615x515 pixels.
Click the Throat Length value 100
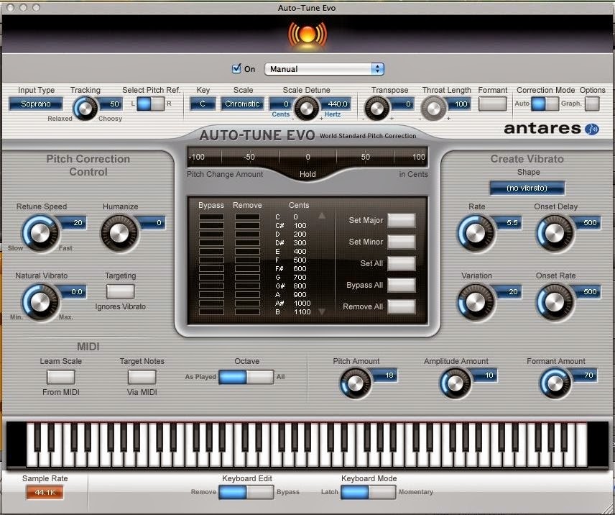click(x=459, y=104)
